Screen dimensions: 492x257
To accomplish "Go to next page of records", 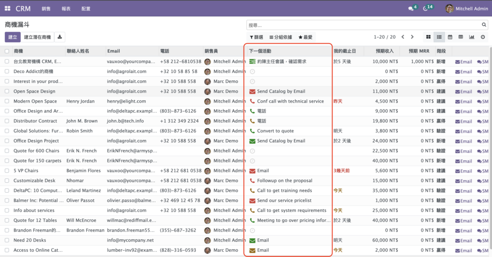I will point(412,37).
